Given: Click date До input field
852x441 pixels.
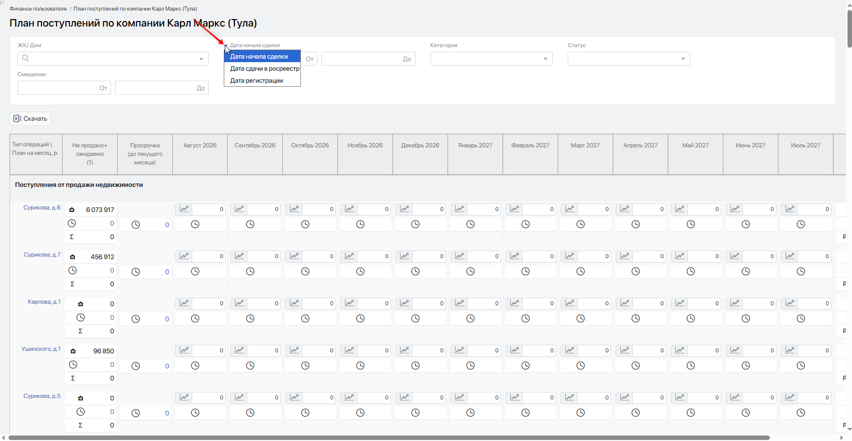Looking at the screenshot, I should [x=368, y=59].
